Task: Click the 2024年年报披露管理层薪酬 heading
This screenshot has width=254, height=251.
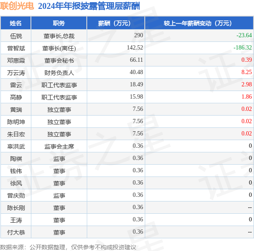Action: (x=89, y=6)
